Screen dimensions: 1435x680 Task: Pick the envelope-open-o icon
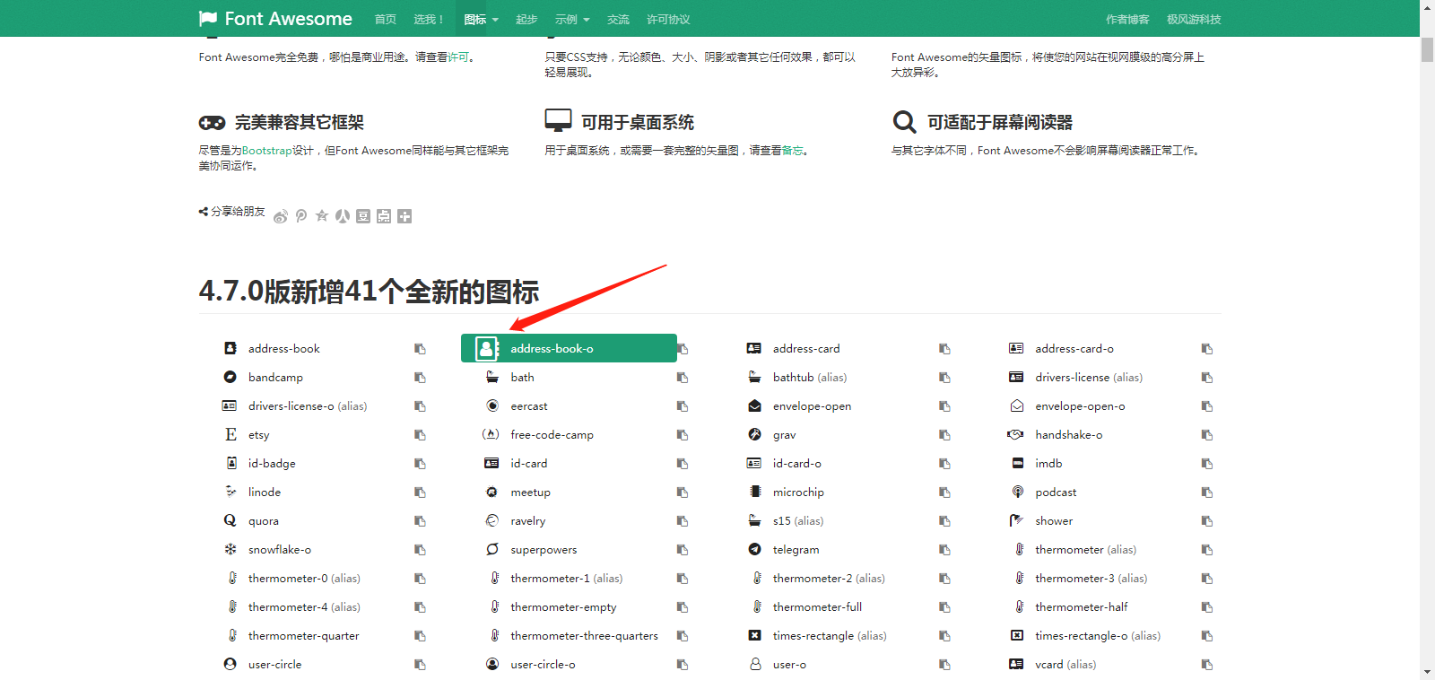(x=1016, y=405)
